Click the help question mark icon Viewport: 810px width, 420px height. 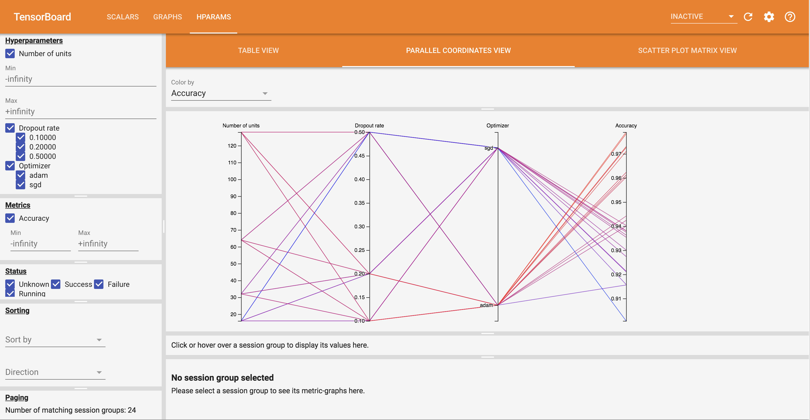(x=790, y=17)
